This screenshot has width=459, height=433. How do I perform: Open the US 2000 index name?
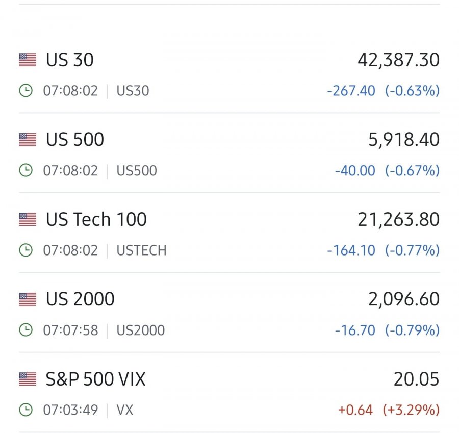click(80, 299)
